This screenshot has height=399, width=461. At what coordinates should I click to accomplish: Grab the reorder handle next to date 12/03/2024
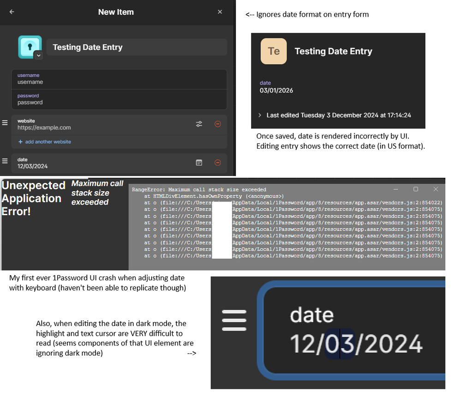(x=5, y=161)
